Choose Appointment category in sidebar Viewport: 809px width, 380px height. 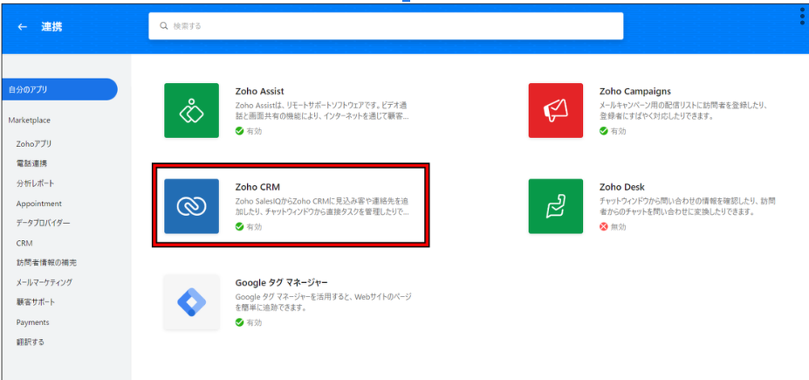click(38, 204)
